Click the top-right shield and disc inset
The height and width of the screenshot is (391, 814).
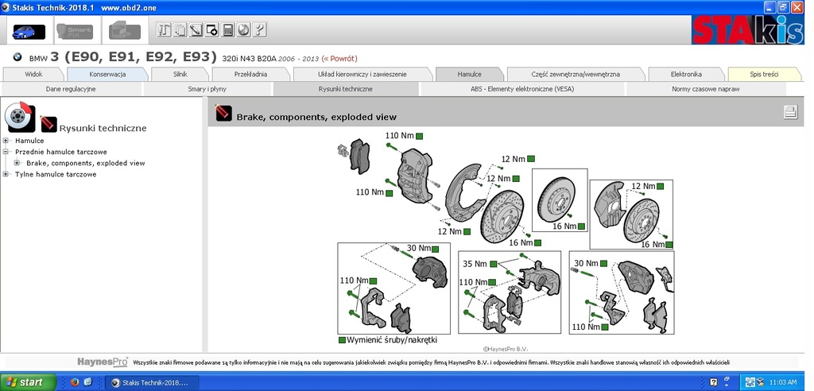(x=631, y=215)
